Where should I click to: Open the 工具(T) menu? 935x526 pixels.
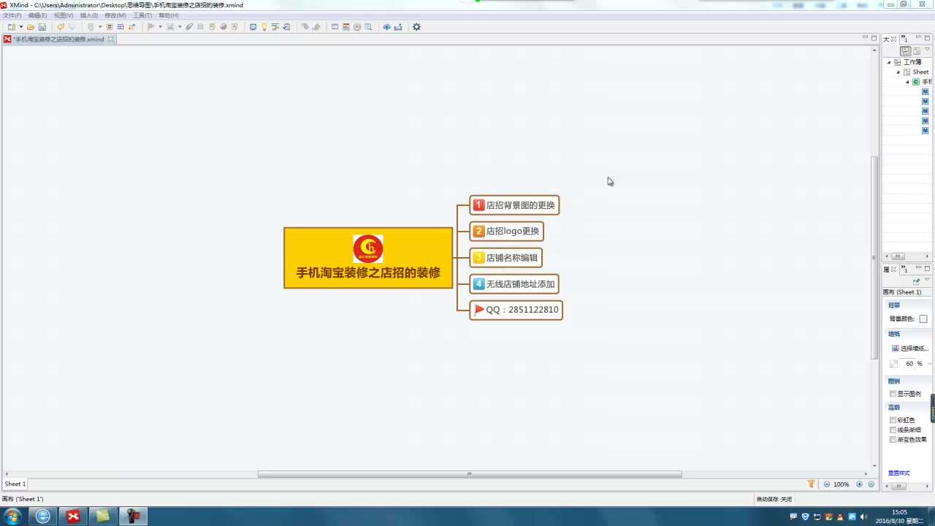click(x=142, y=15)
